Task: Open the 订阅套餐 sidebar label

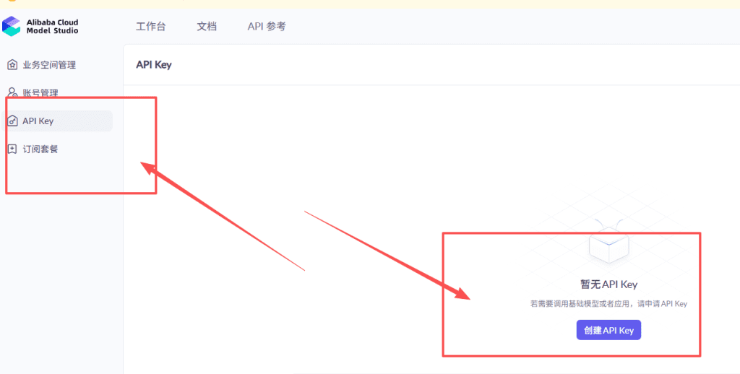Action: 40,149
